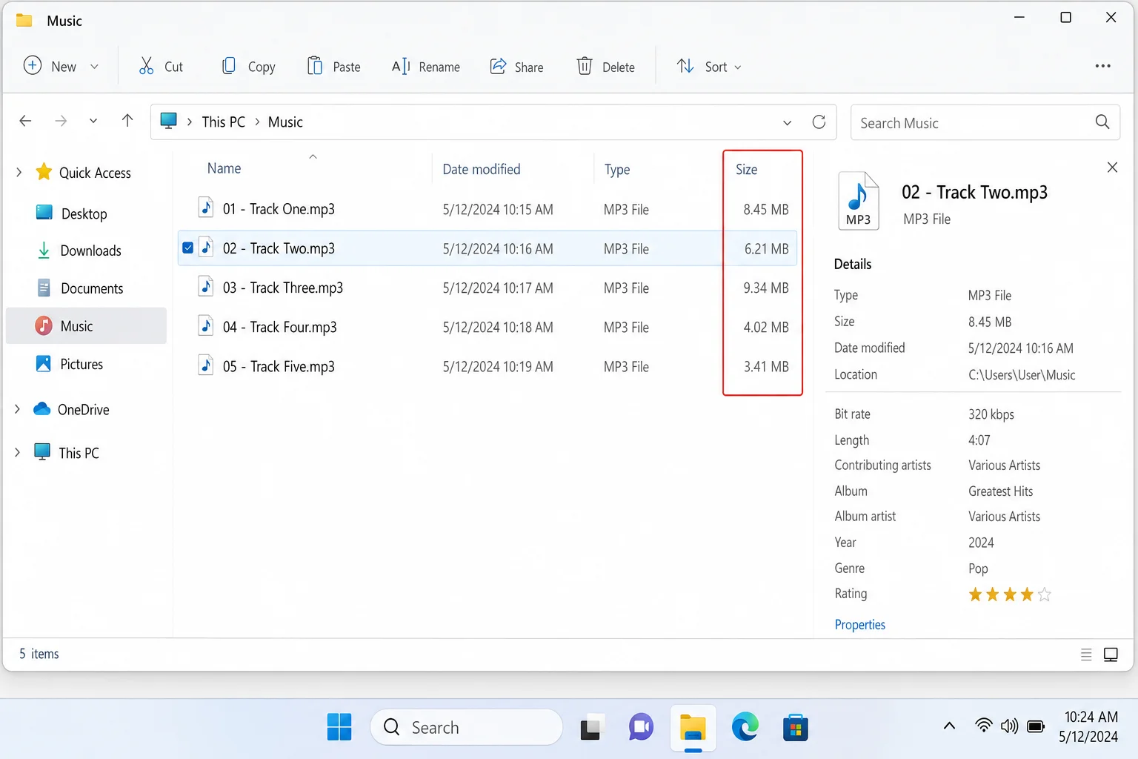Click Music in address breadcrumb

[x=285, y=122]
